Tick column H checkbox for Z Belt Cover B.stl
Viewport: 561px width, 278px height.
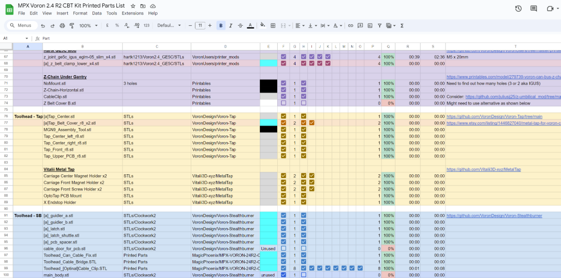(304, 103)
